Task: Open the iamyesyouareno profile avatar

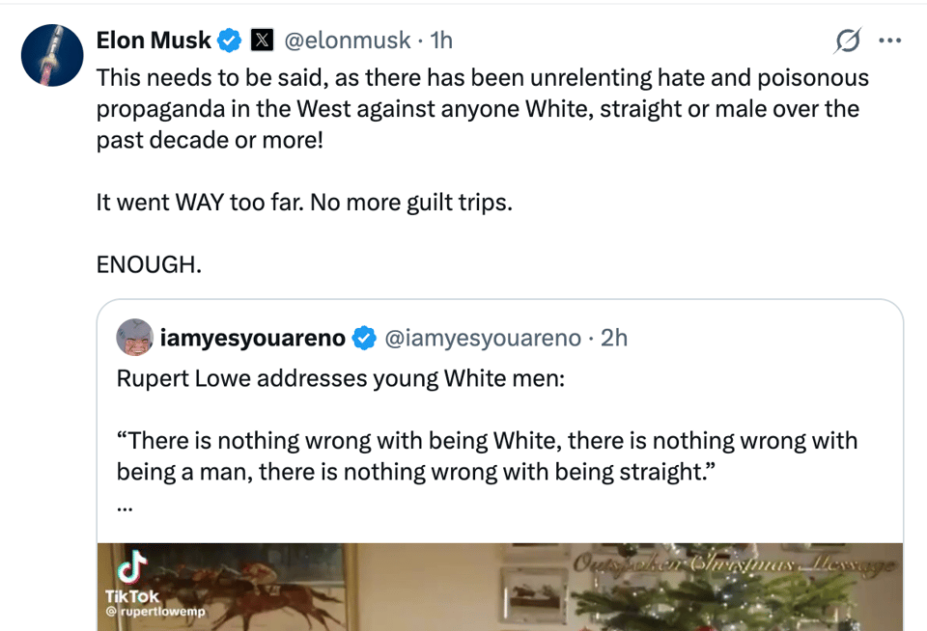Action: pyautogui.click(x=134, y=338)
